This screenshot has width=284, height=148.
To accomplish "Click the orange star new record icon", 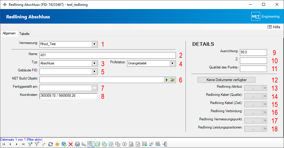I will (x=57, y=144).
